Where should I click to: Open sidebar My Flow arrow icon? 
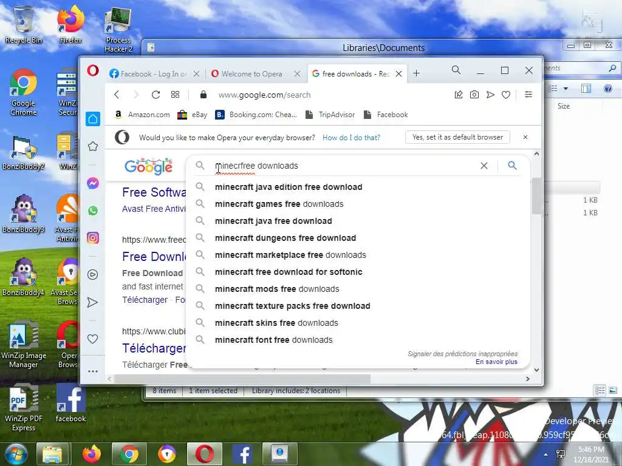[92, 302]
